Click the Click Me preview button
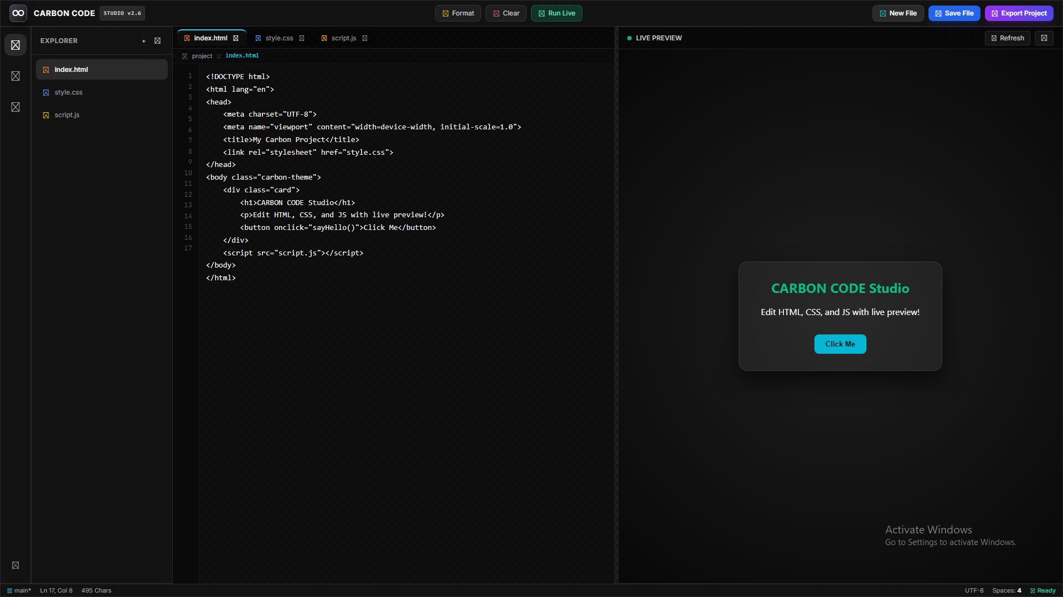1063x597 pixels. click(840, 344)
